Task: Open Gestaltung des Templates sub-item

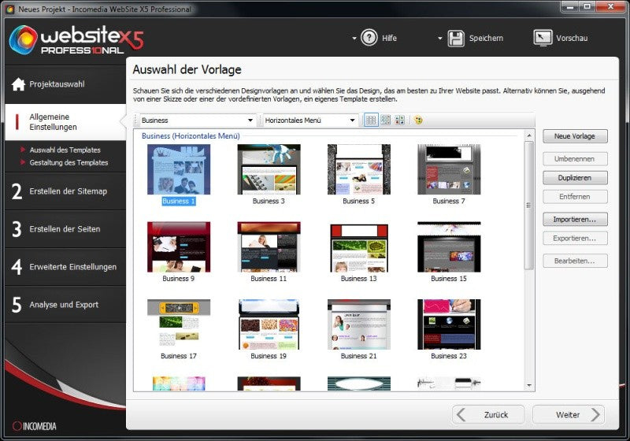Action: 69,163
